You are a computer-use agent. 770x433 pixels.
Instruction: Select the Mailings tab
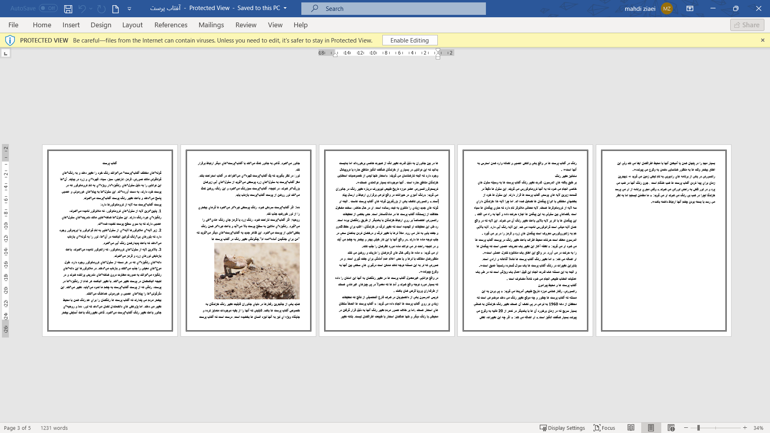211,25
